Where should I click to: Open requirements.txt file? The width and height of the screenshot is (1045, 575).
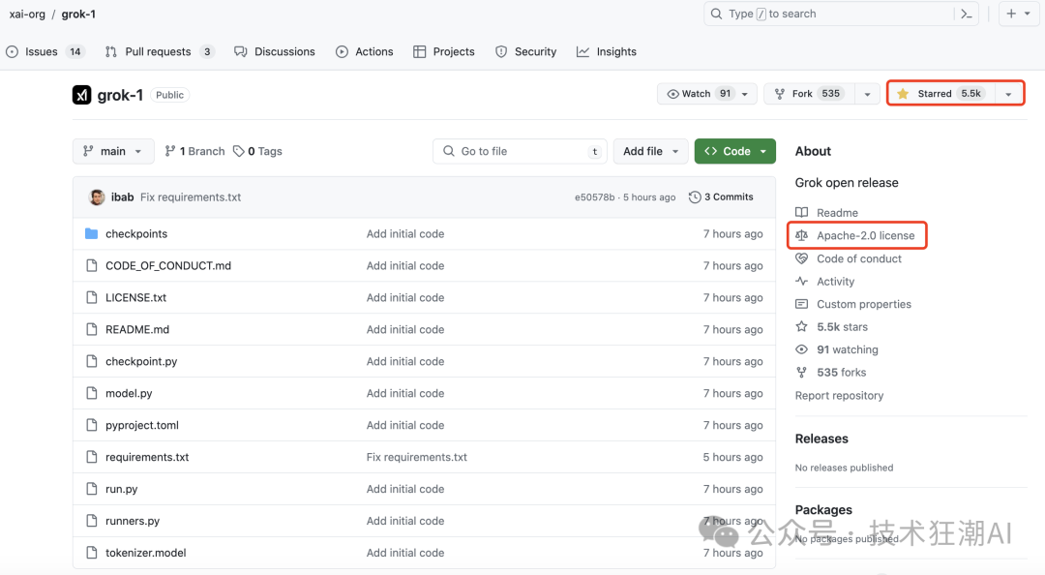147,457
